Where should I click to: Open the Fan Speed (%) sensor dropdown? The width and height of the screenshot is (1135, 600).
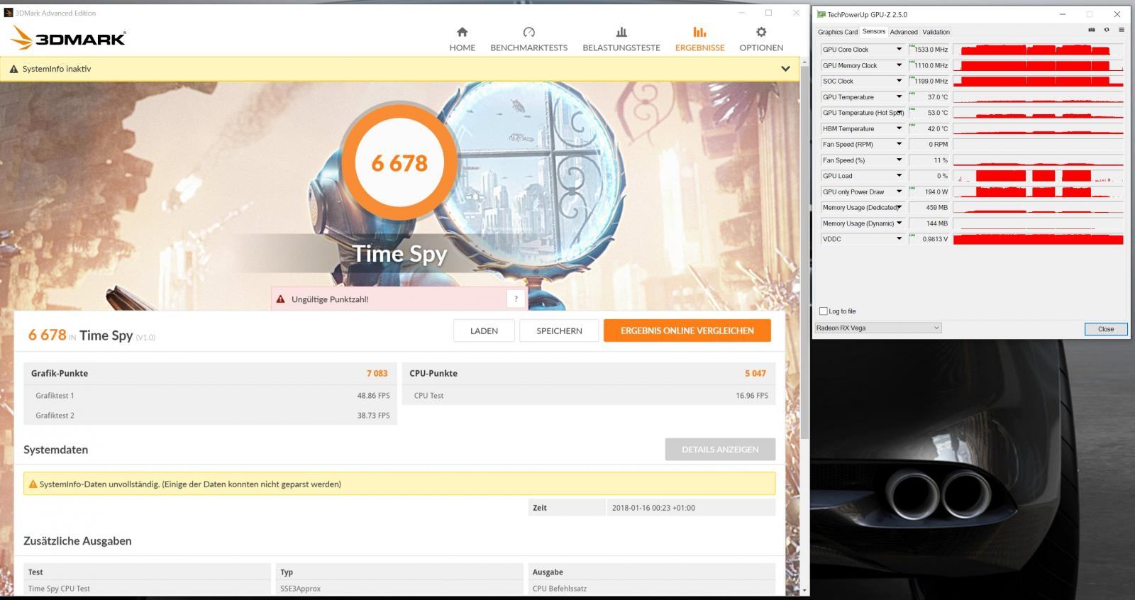899,160
